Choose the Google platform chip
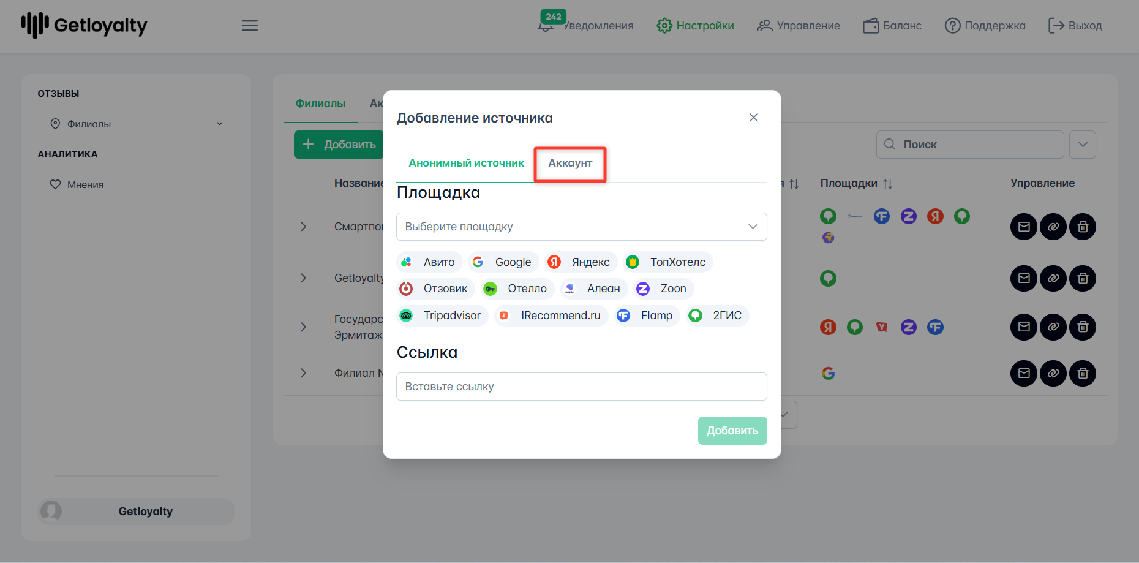 [x=503, y=262]
